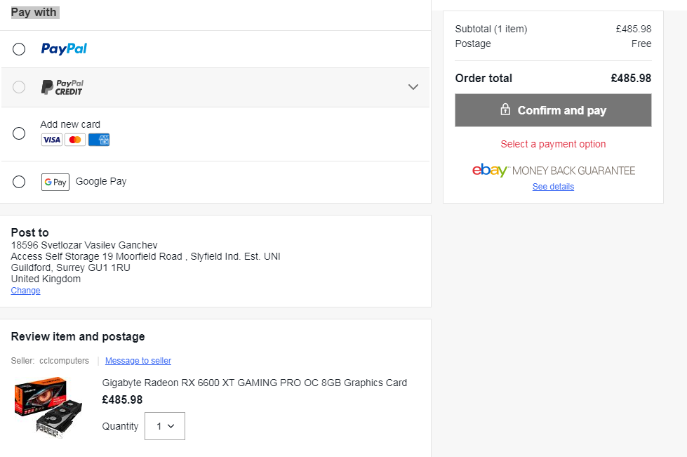
Task: Click the 'Post to' heading
Action: (29, 232)
